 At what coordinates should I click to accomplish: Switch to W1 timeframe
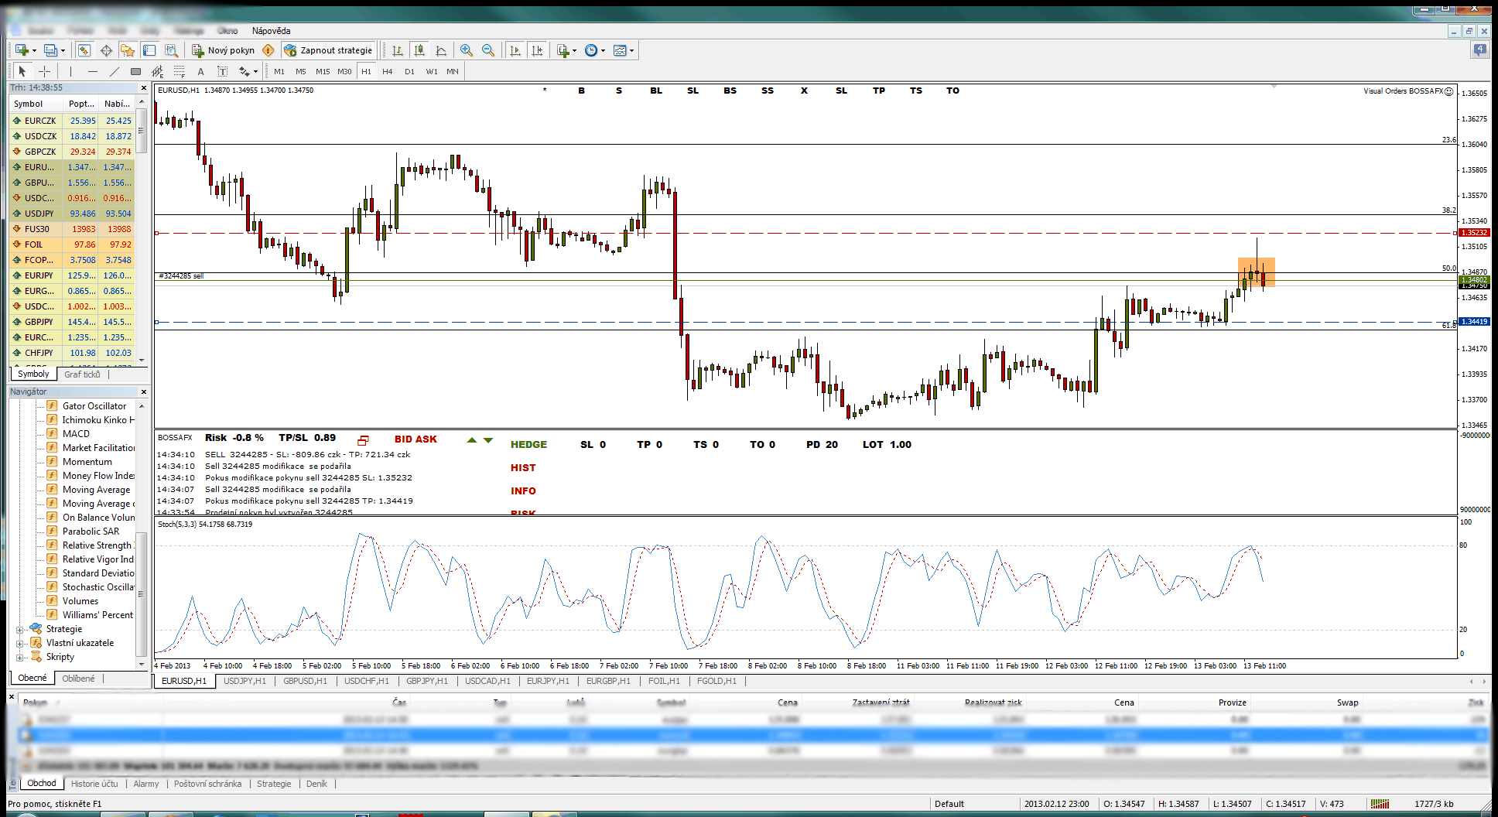pos(432,71)
